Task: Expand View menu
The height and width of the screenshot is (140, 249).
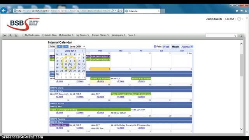Action: pyautogui.click(x=132, y=35)
